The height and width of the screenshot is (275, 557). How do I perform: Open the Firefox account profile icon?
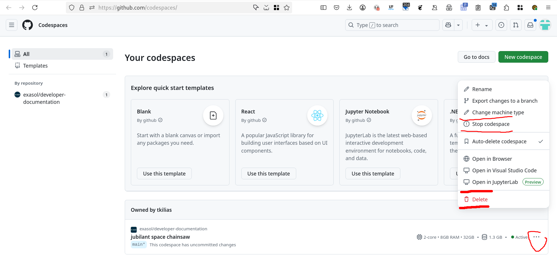tap(362, 8)
